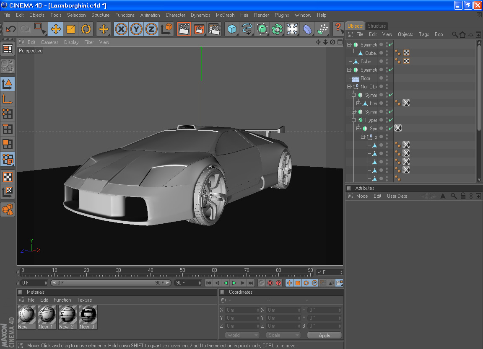
Task: Open Array modeling objects icon
Action: coord(277,29)
